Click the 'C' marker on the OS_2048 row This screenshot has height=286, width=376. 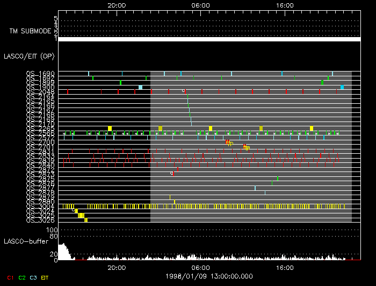184,91
